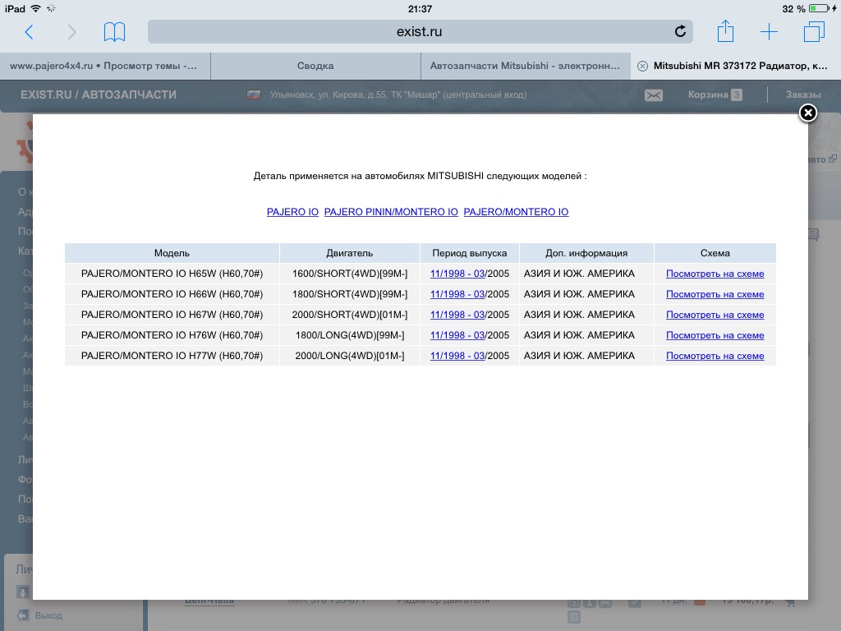Switch to the www.pajero4x4.ru tab

[x=105, y=66]
